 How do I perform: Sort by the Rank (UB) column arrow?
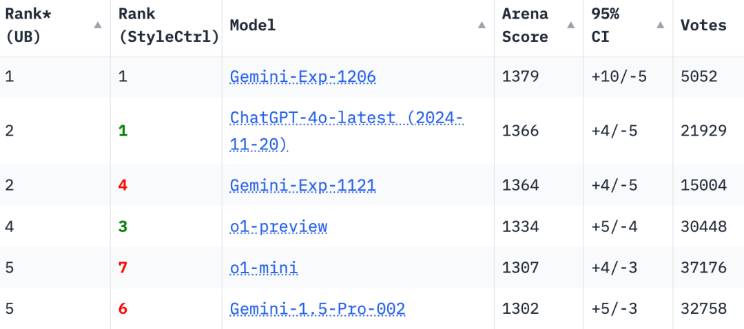(x=98, y=25)
